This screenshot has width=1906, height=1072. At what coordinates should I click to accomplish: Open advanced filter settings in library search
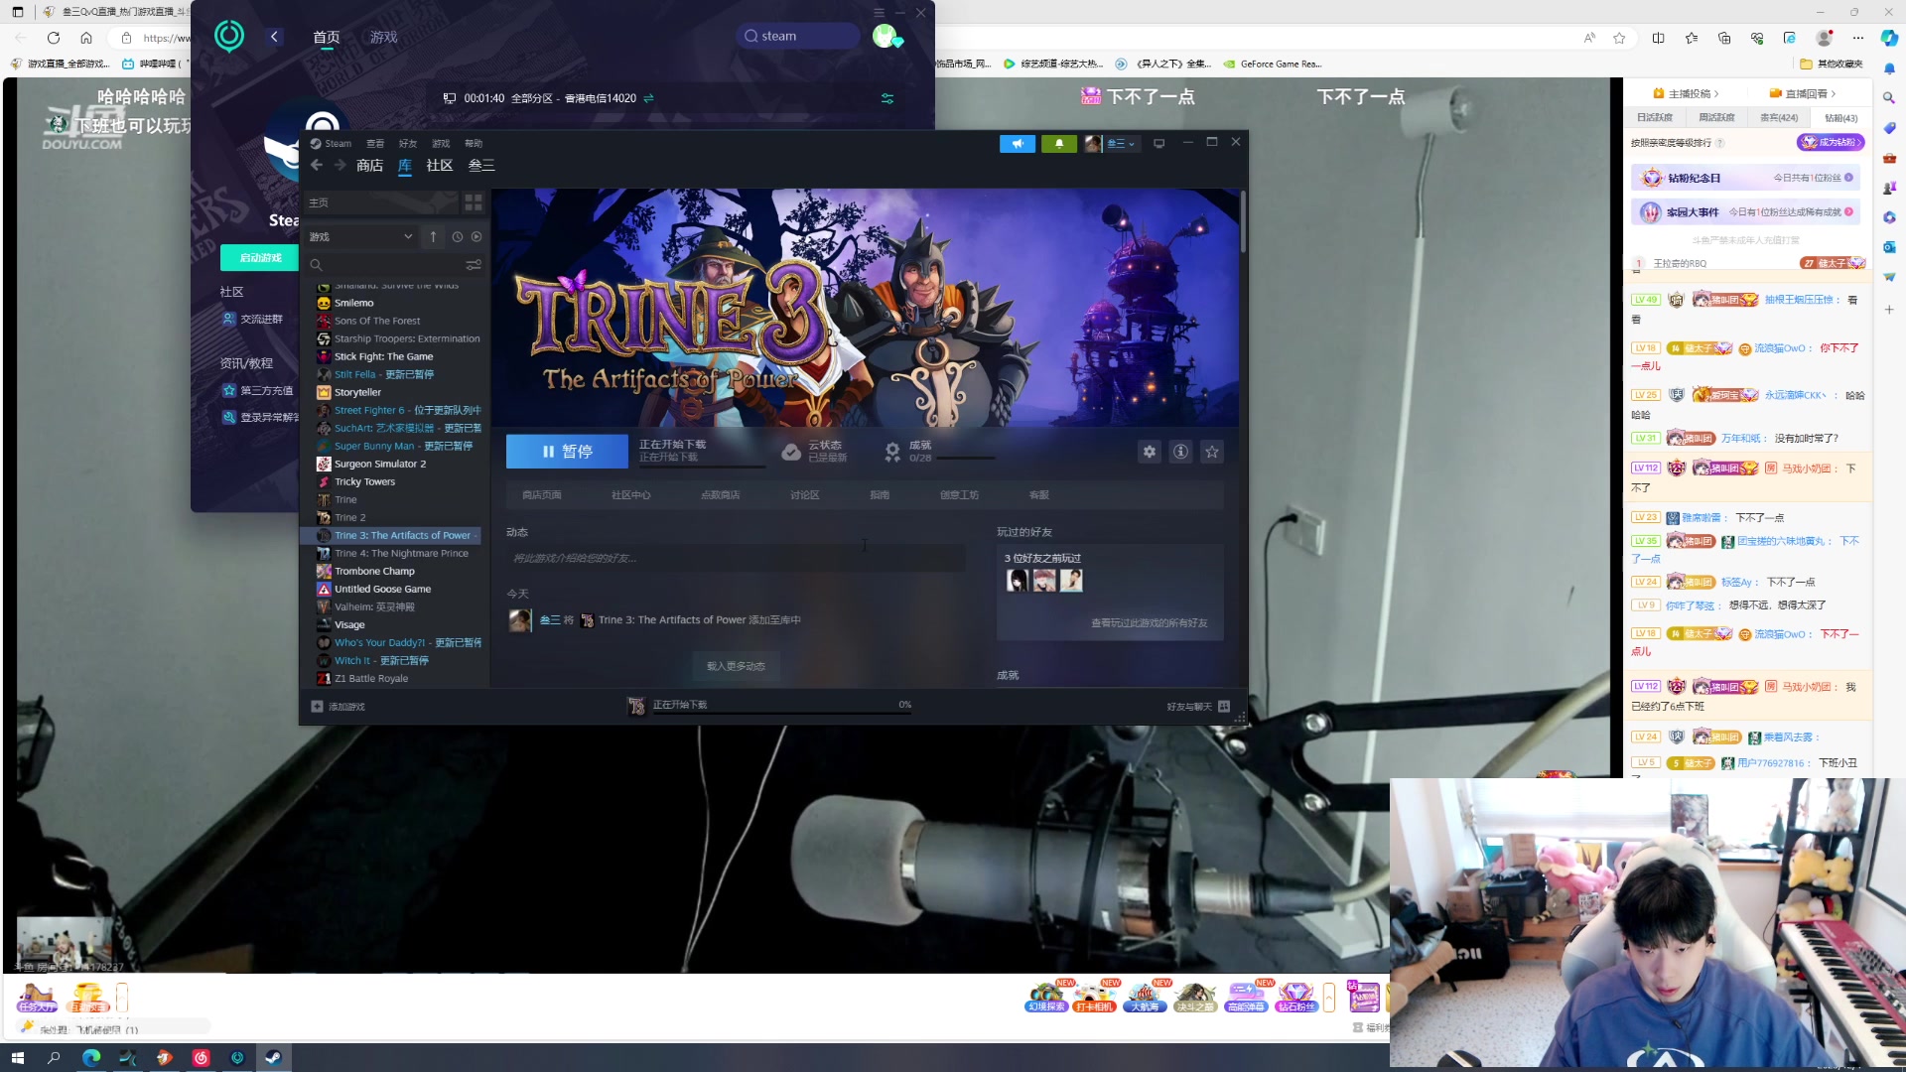[x=474, y=265]
